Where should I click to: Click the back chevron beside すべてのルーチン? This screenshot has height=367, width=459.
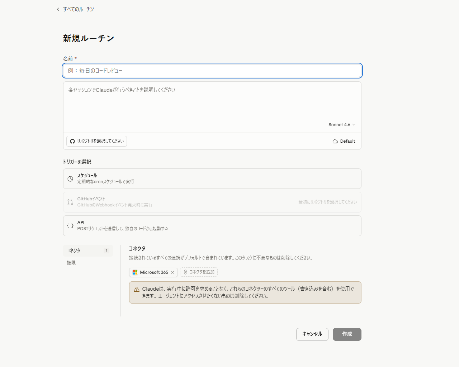(x=58, y=9)
